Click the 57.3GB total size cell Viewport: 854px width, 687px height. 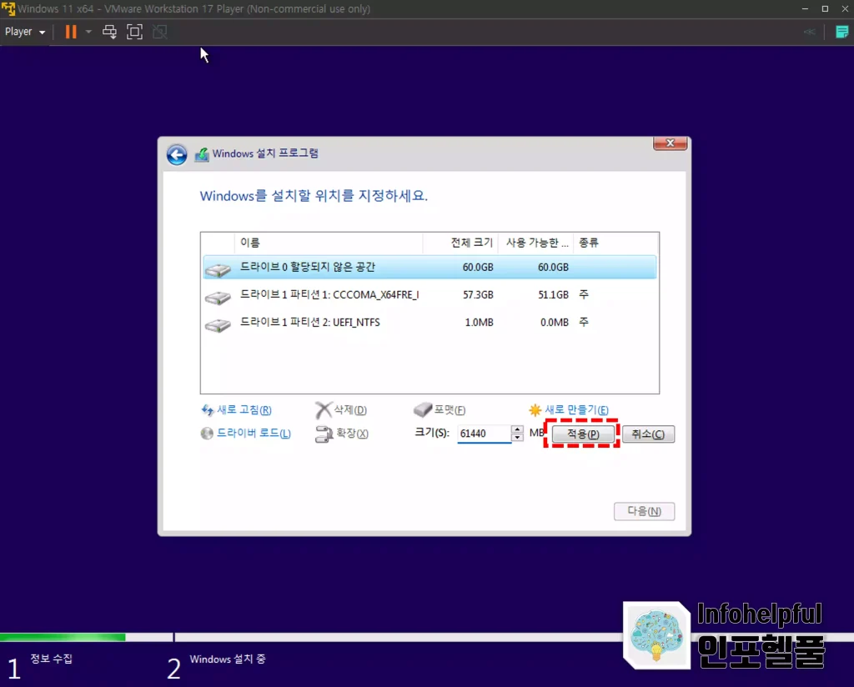(x=478, y=295)
